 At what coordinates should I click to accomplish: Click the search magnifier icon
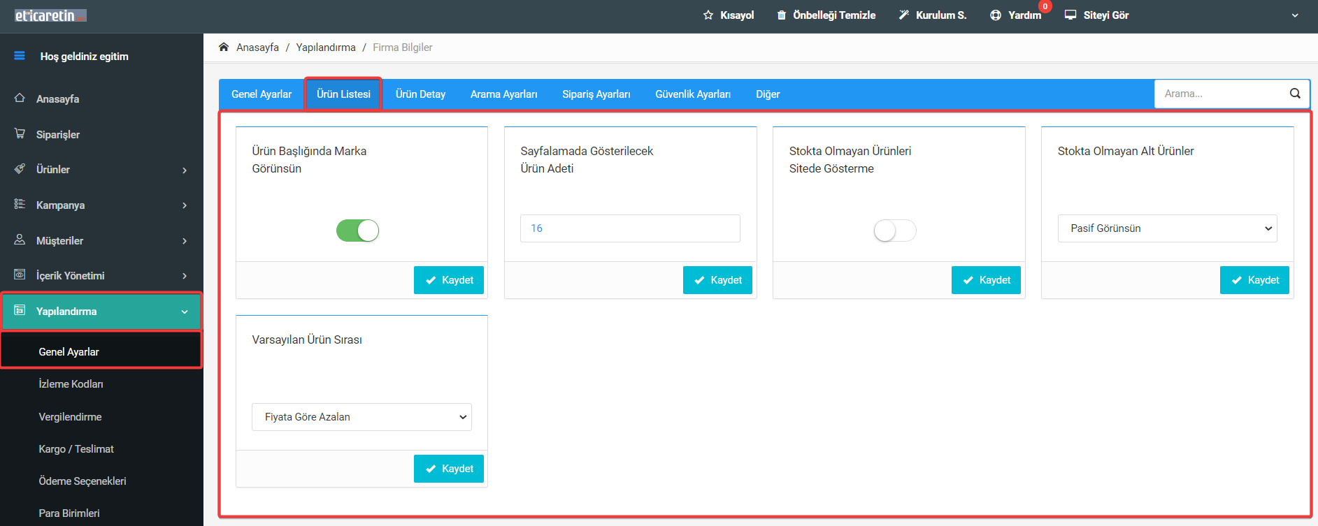click(x=1295, y=94)
